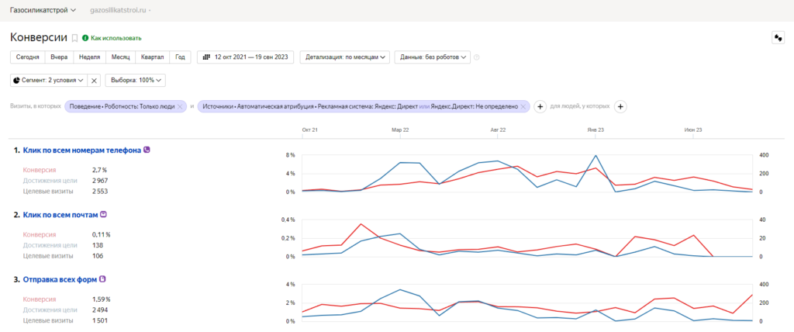Click the mail icon beside Клик по всем почтам
The width and height of the screenshot is (794, 332).
pyautogui.click(x=103, y=214)
